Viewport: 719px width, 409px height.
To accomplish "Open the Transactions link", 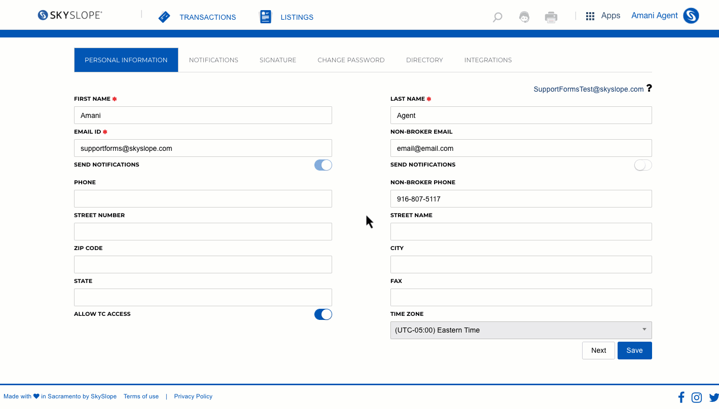I will (207, 17).
